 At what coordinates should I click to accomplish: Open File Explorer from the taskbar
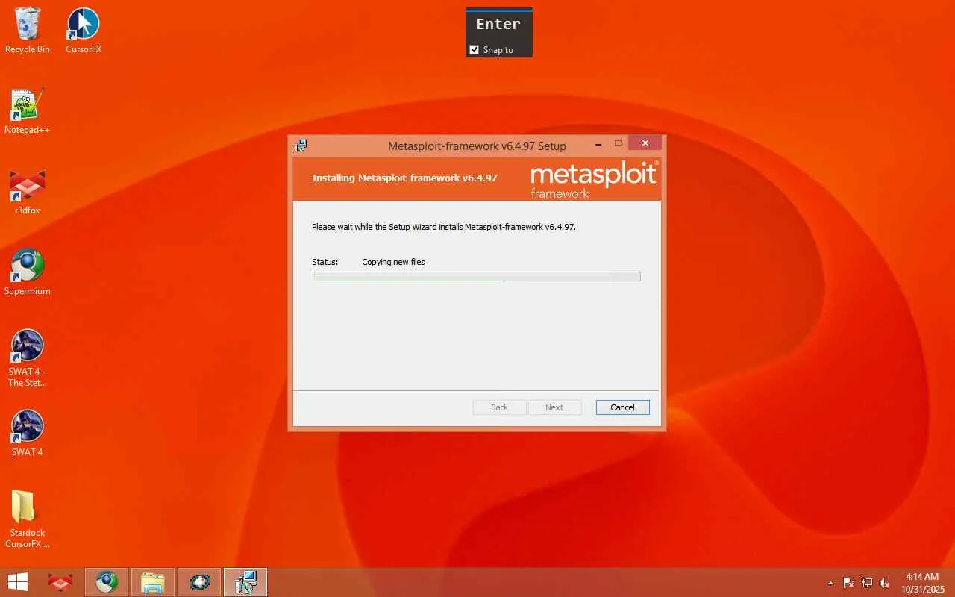pos(153,582)
